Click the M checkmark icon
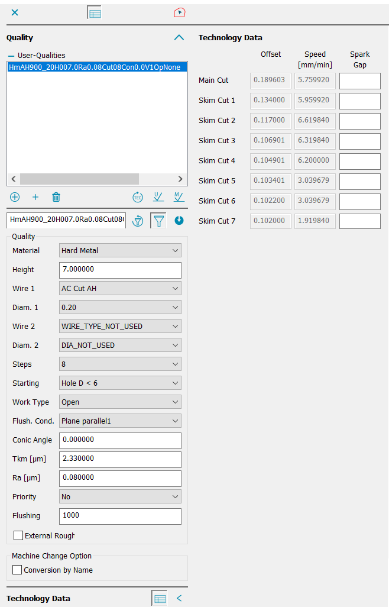389x607 pixels. [x=179, y=197]
